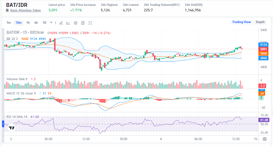Choose the 1D timeframe
Image resolution: width=273 pixels, height=146 pixels.
click(x=45, y=23)
